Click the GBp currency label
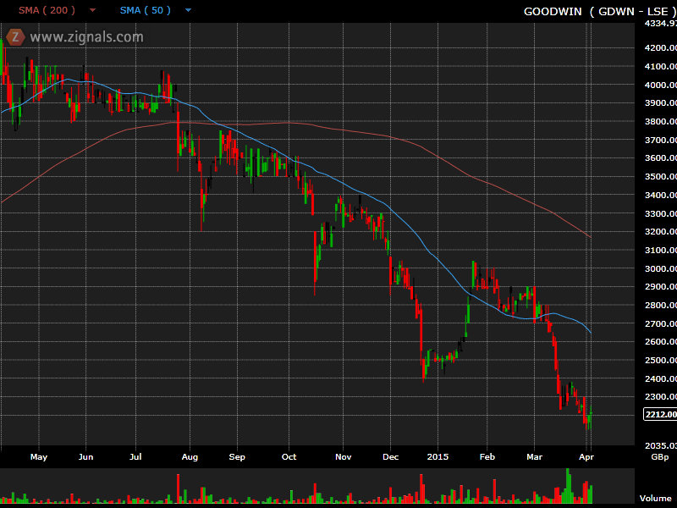Image resolution: width=677 pixels, height=508 pixels. (658, 456)
